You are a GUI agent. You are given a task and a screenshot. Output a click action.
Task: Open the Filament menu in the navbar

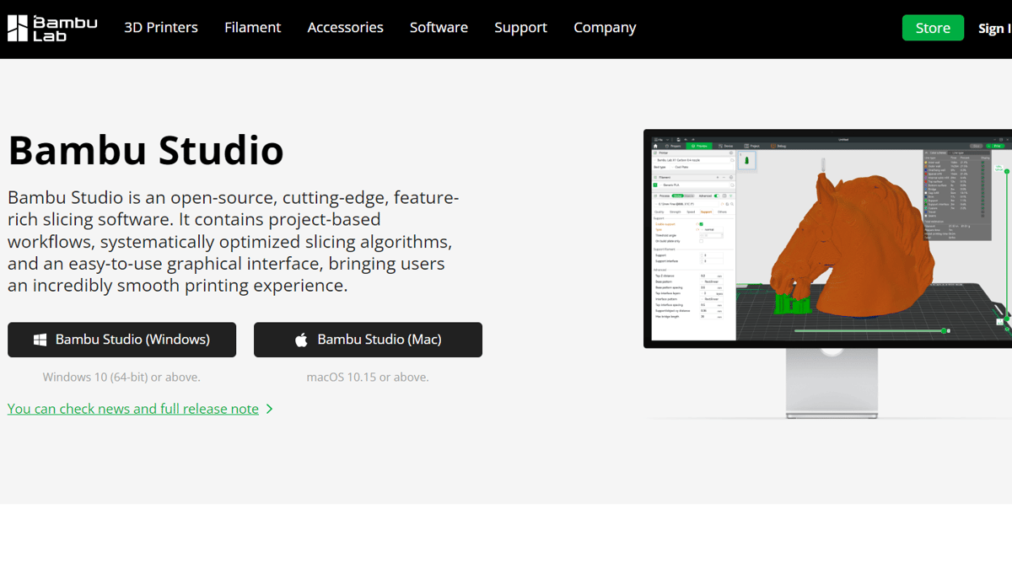pos(252,28)
